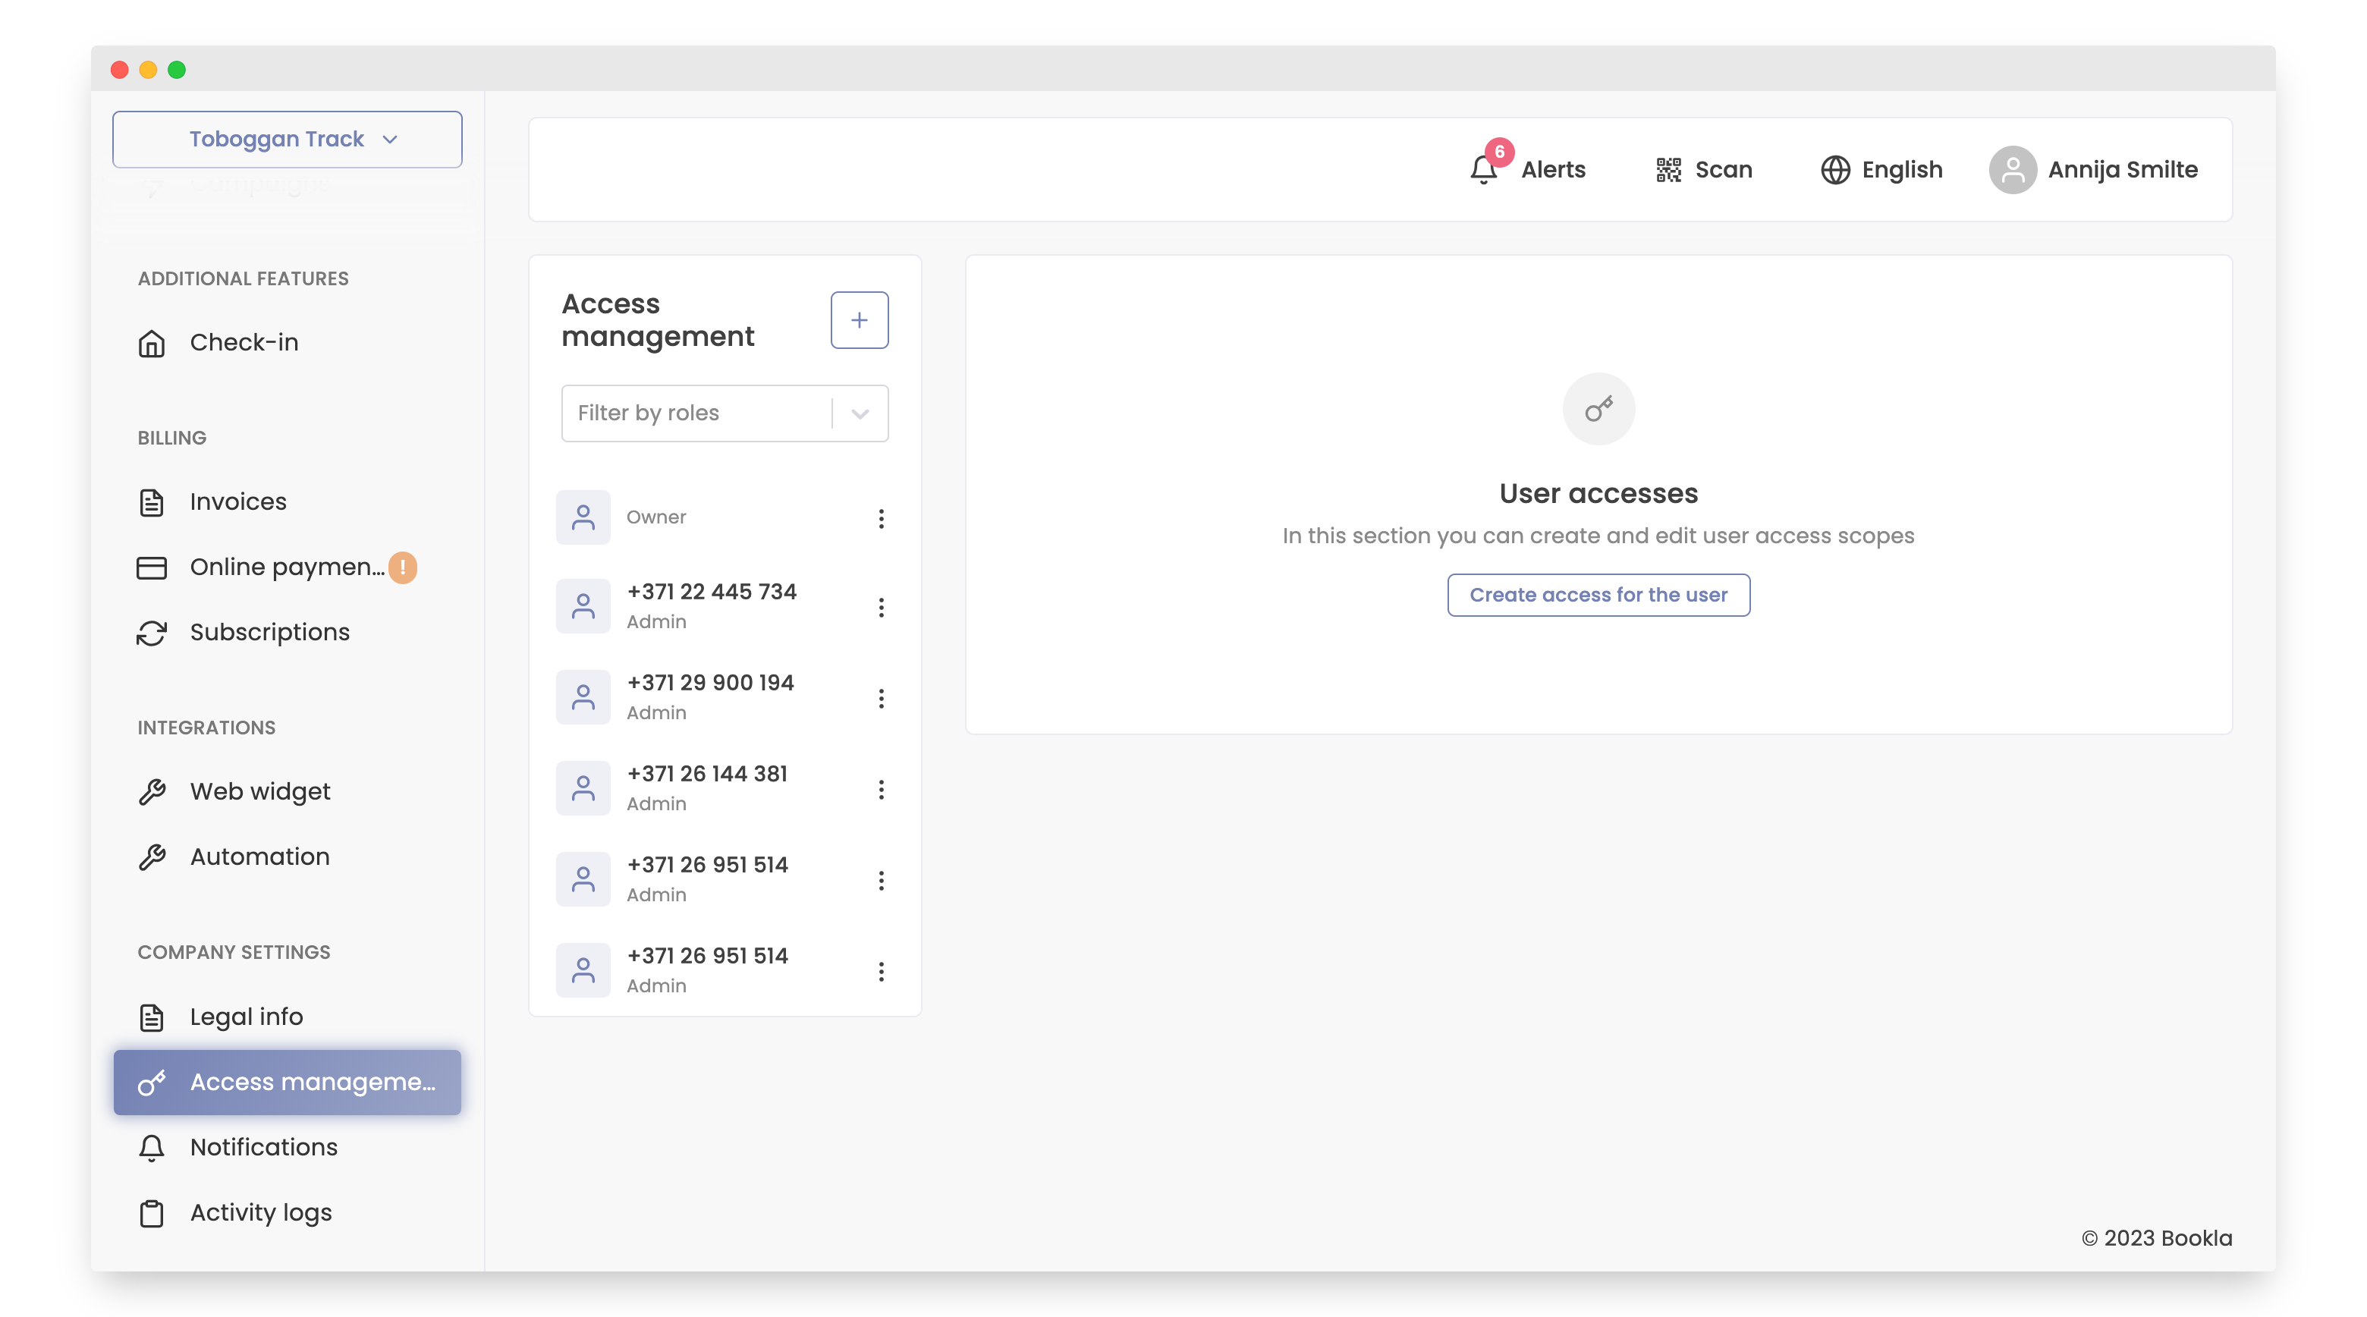
Task: Go to the Check-in feature
Action: pos(244,342)
